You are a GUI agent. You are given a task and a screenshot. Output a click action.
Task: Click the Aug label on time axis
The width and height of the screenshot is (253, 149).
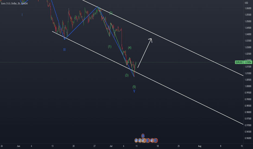click(x=200, y=146)
